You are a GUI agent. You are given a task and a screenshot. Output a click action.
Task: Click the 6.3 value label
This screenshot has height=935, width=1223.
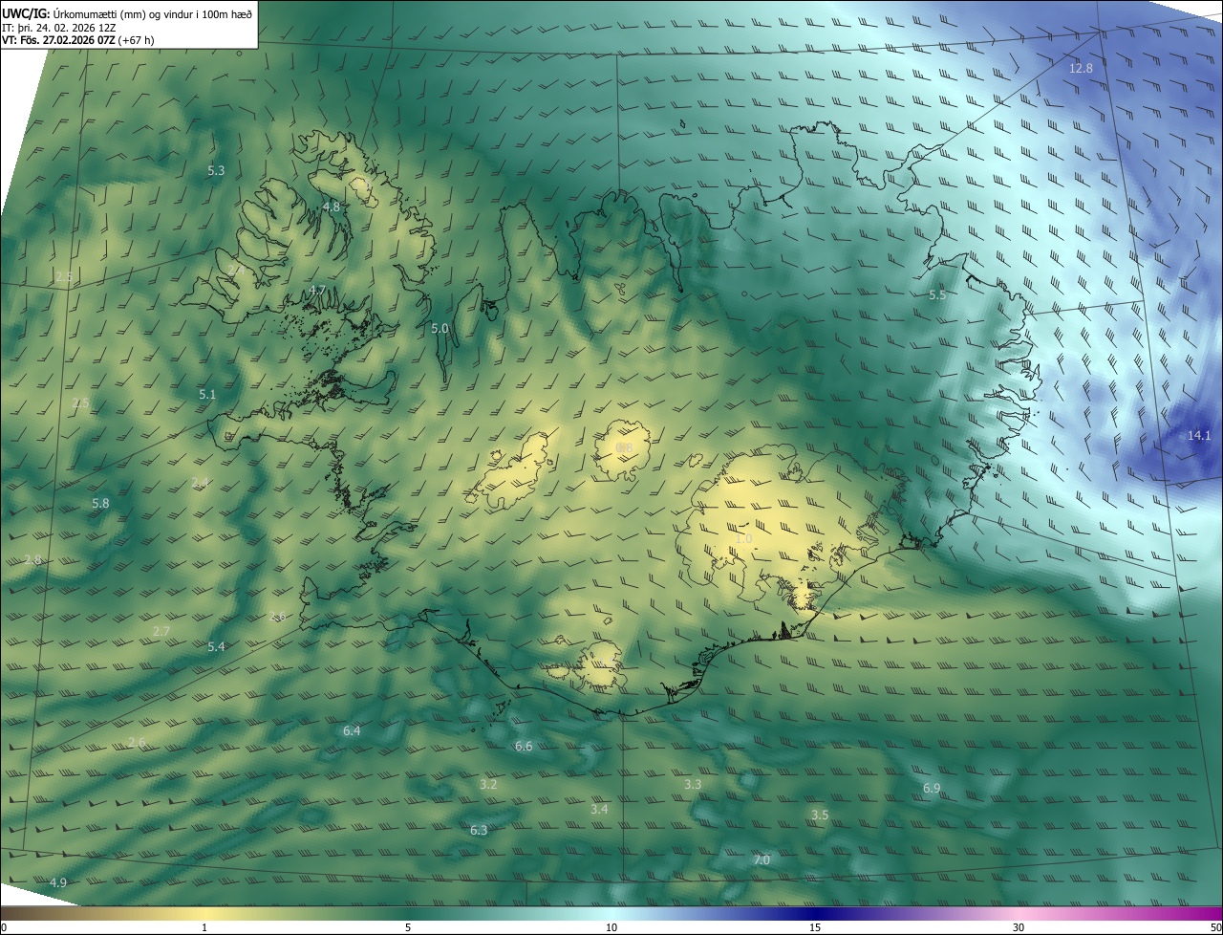tap(479, 830)
